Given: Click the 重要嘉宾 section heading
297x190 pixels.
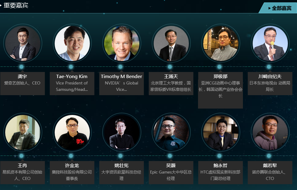Looking at the screenshot, I should click(x=16, y=5).
